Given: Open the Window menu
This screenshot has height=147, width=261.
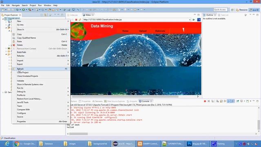Looking at the screenshot, I should [47, 5].
